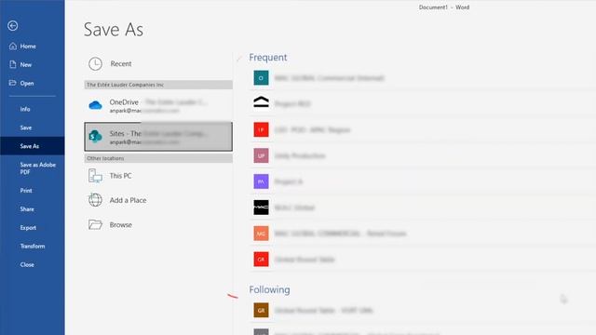The image size is (596, 335).
Task: Open the black arch logo site
Action: (261, 102)
